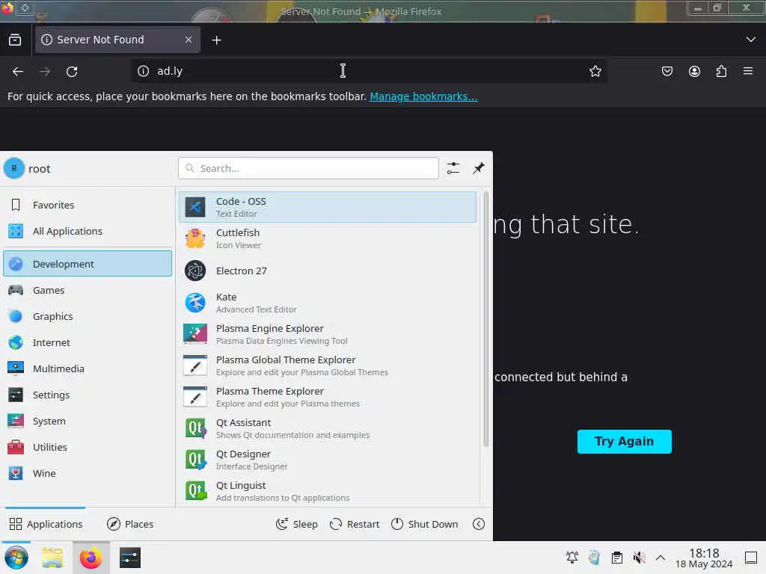Click the Firefox forward arrow button
This screenshot has width=766, height=574.
coord(45,72)
